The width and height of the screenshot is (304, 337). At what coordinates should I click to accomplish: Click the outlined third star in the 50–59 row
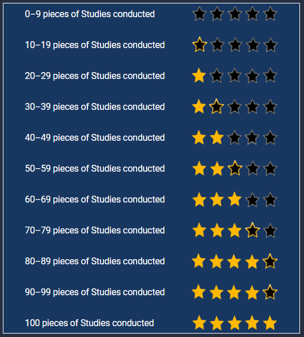[235, 168]
